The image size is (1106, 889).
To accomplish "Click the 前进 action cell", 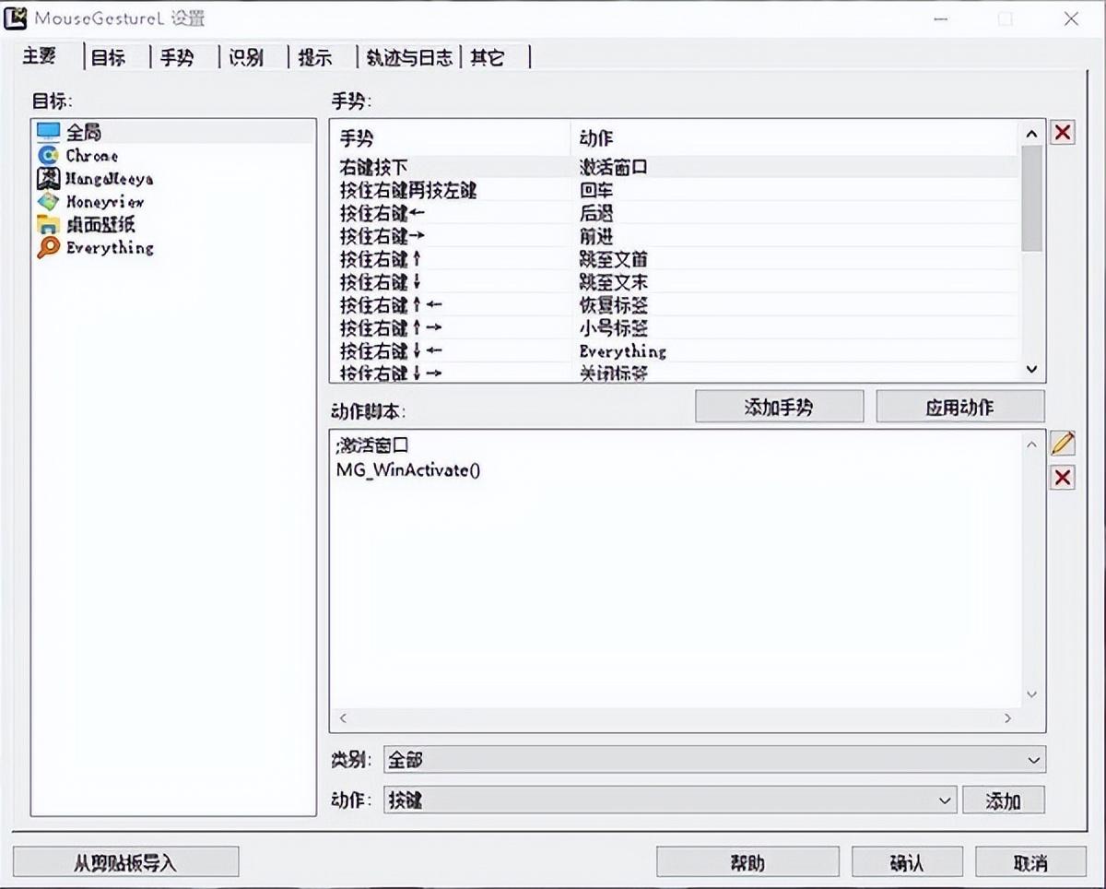I will point(596,236).
